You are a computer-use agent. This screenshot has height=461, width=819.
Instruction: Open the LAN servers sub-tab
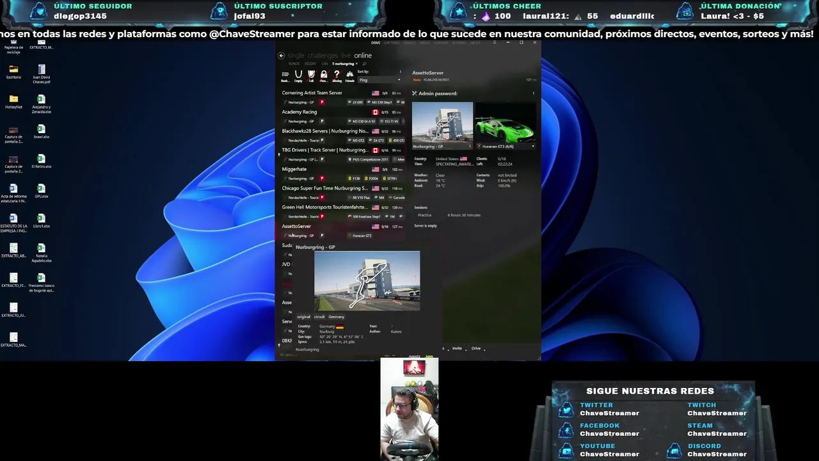(x=324, y=63)
